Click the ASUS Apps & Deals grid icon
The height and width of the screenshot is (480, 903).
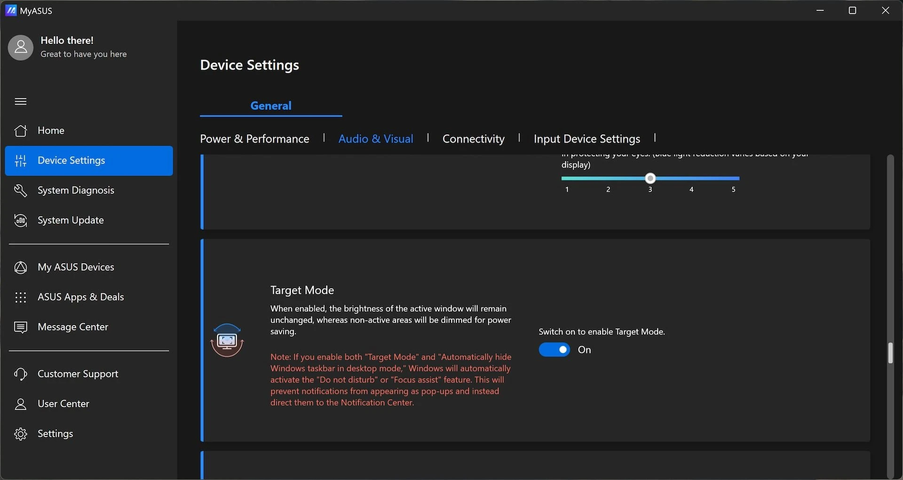coord(21,297)
